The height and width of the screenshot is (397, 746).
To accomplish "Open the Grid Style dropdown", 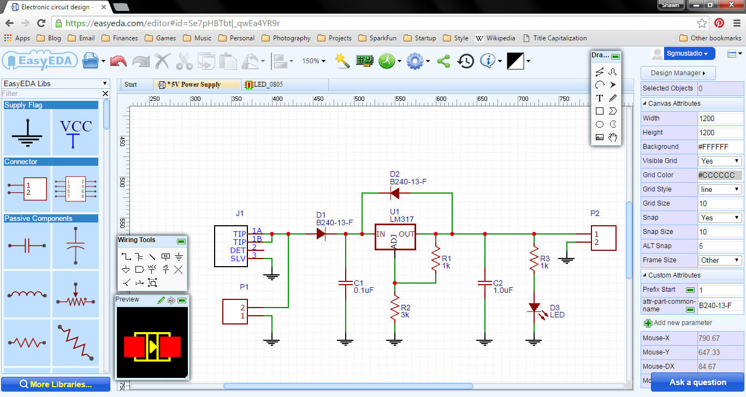I will coord(719,189).
